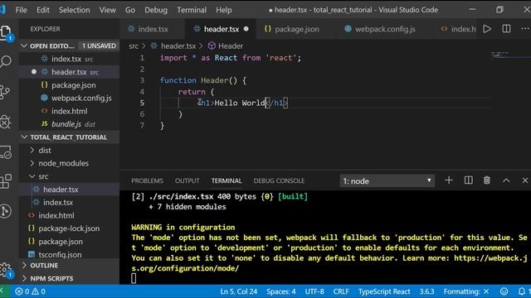The height and width of the screenshot is (298, 531).
Task: Switch to the Debug Console tab
Action: coord(279,180)
